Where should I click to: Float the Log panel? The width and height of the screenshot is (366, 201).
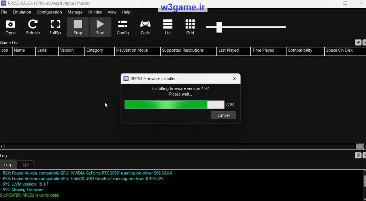358,155
